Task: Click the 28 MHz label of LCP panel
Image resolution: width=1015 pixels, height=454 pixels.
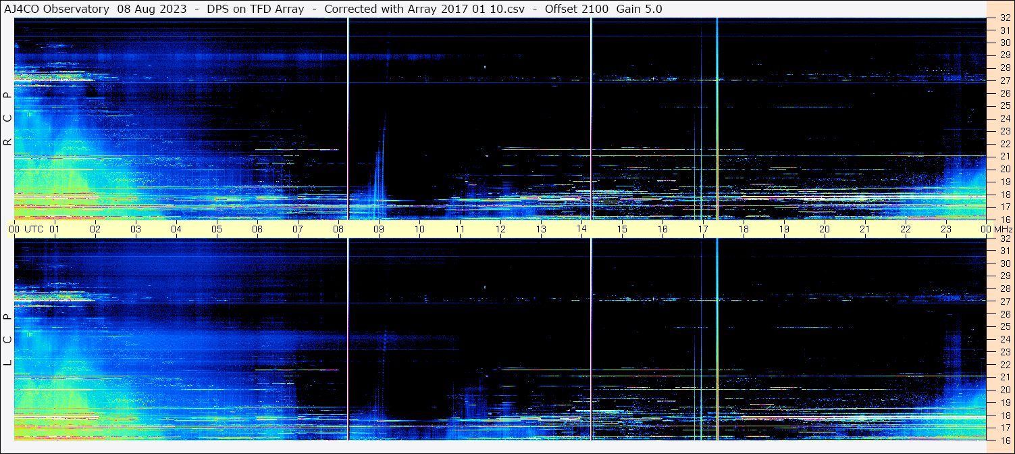Action: (1005, 288)
